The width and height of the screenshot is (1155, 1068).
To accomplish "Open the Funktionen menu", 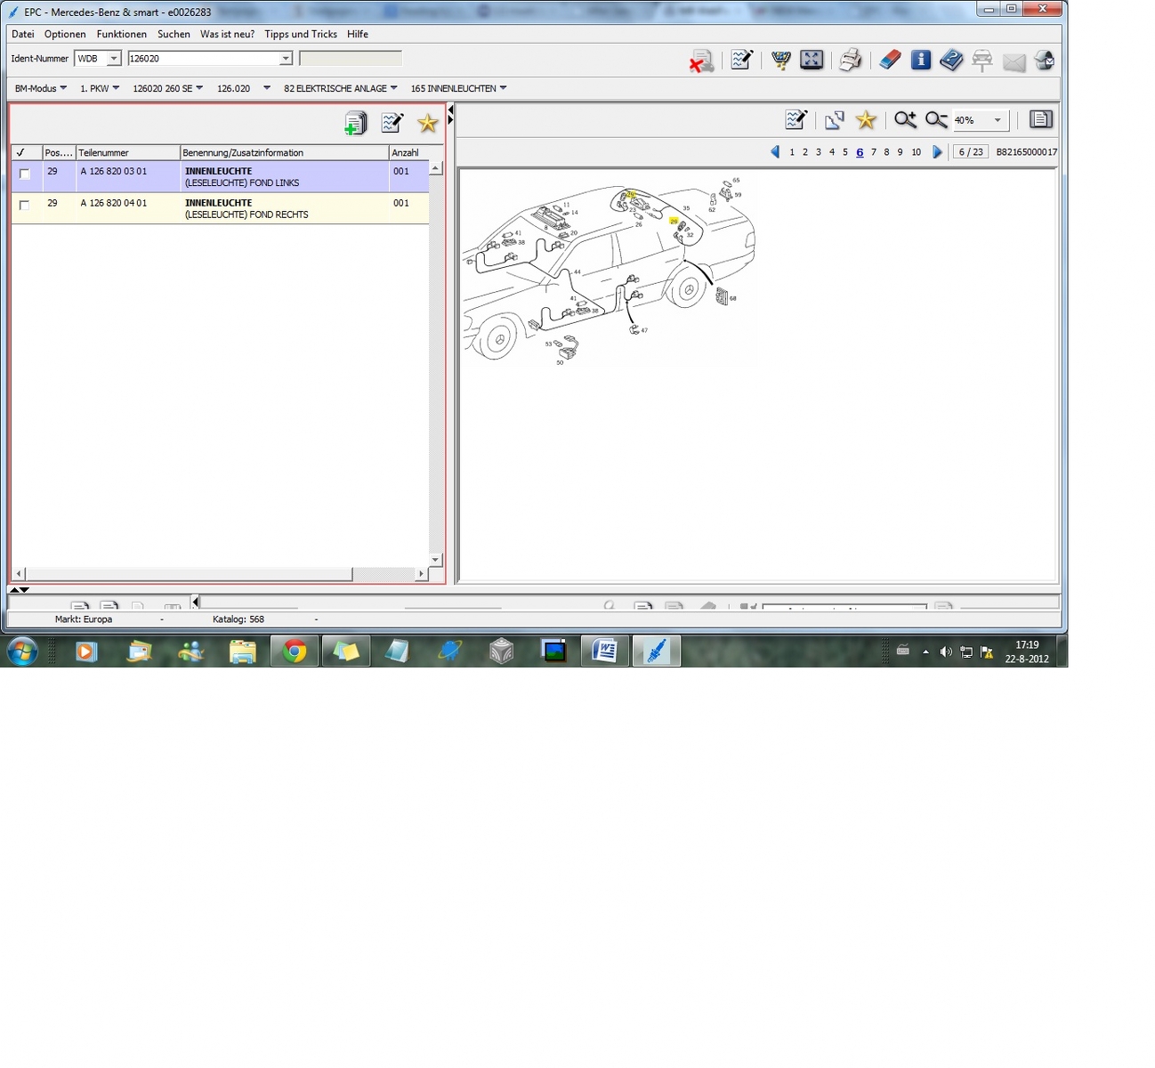I will (x=122, y=34).
